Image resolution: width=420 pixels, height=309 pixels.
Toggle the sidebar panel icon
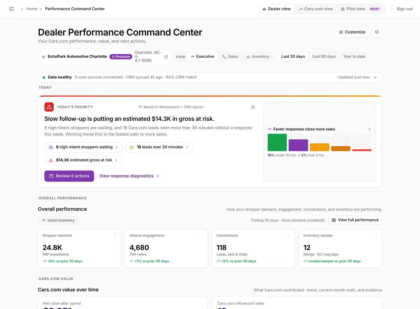tap(12, 9)
